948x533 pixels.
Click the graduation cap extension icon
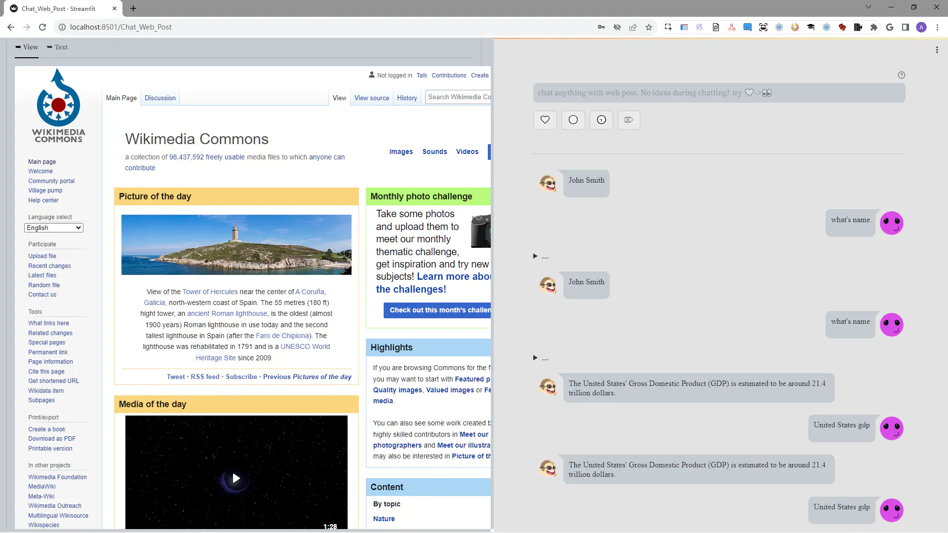tap(811, 27)
